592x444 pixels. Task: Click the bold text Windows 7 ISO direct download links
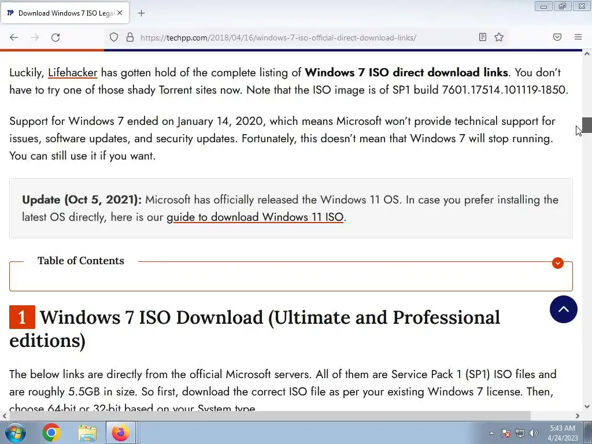tap(406, 72)
